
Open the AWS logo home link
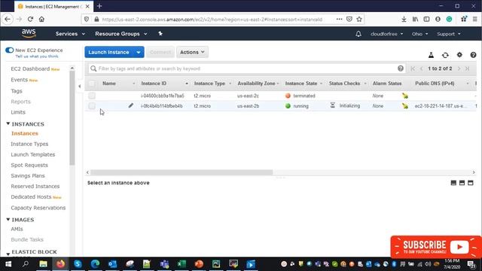pyautogui.click(x=29, y=33)
